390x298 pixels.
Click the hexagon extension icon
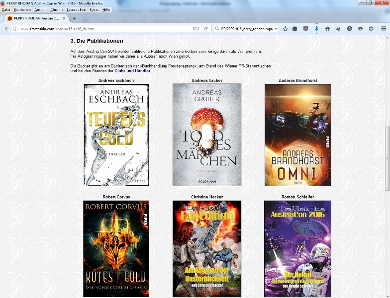[x=371, y=29]
